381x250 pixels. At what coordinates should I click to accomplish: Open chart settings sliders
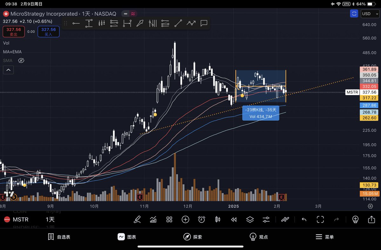point(266,220)
